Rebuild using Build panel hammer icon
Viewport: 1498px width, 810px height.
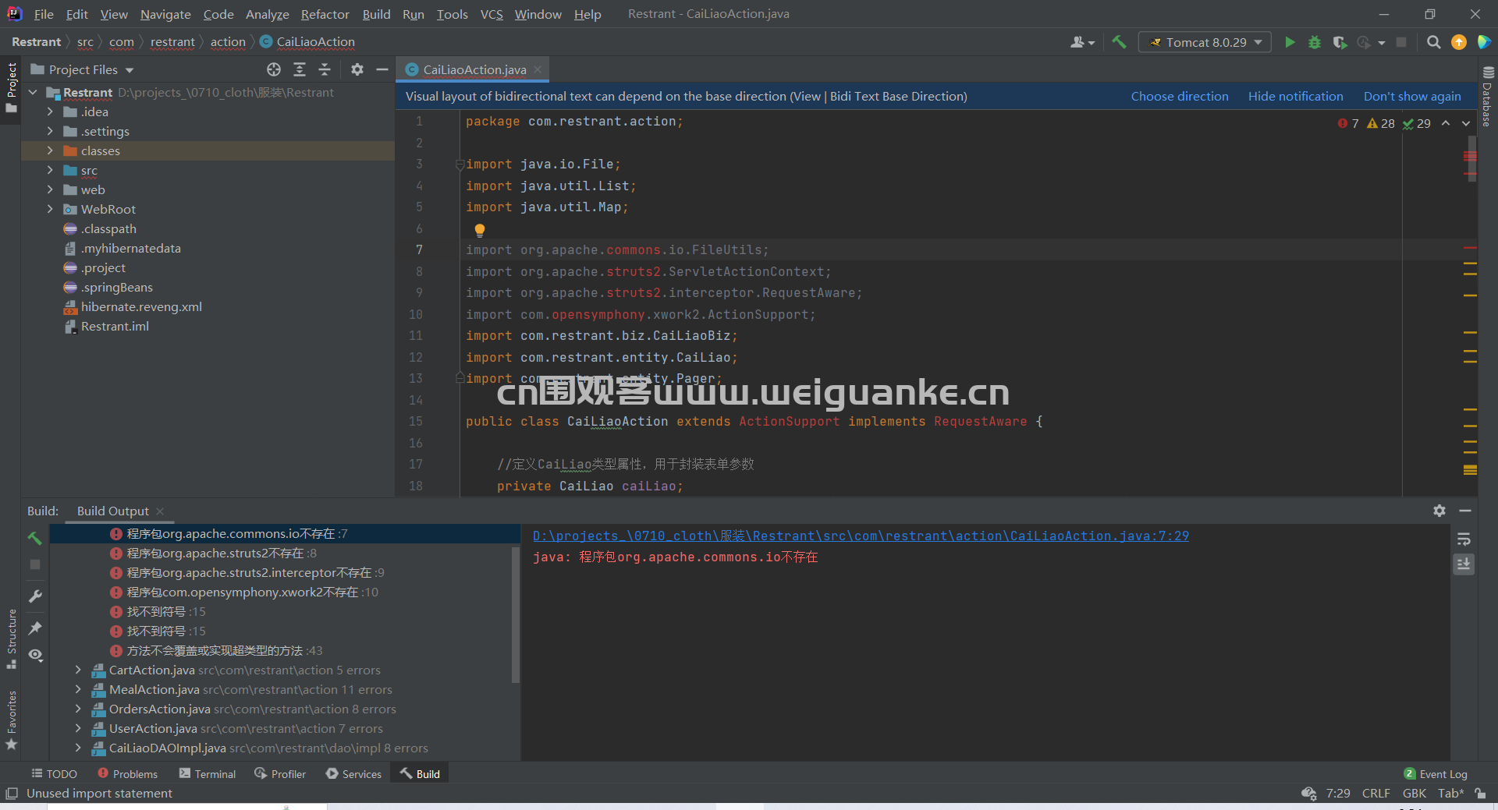34,538
